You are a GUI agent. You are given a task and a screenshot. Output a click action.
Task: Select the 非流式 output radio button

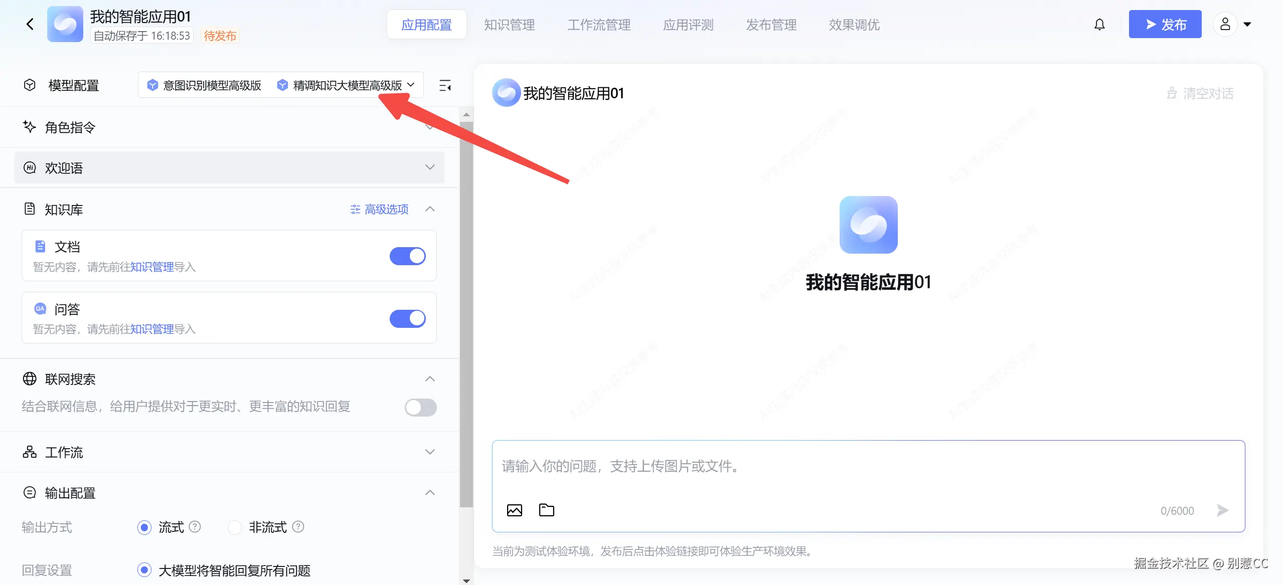coord(235,527)
